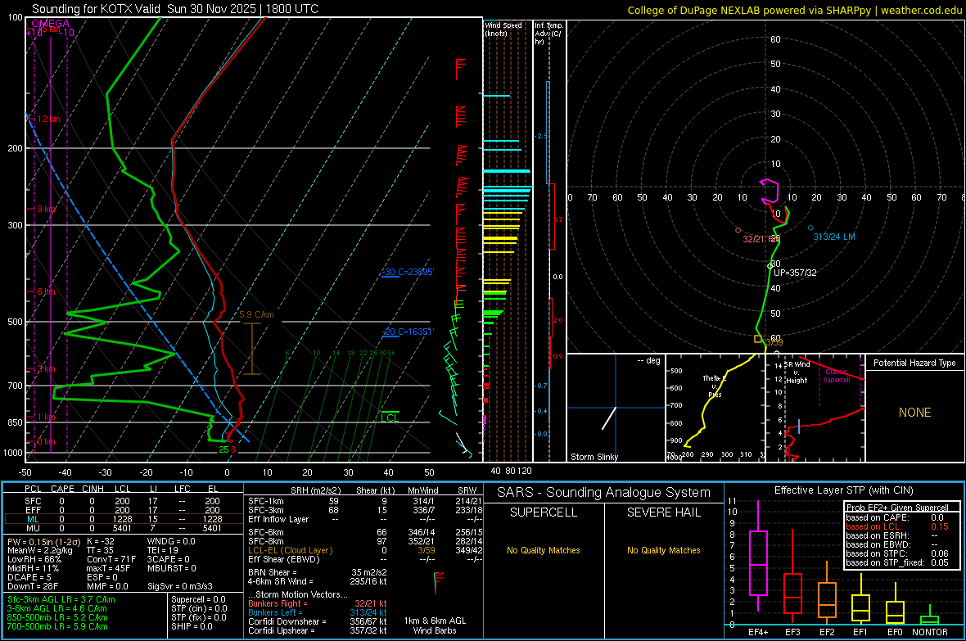Click the Bunkers Right = 32/21 kt line
Image resolution: width=966 pixels, height=641 pixels.
point(318,603)
